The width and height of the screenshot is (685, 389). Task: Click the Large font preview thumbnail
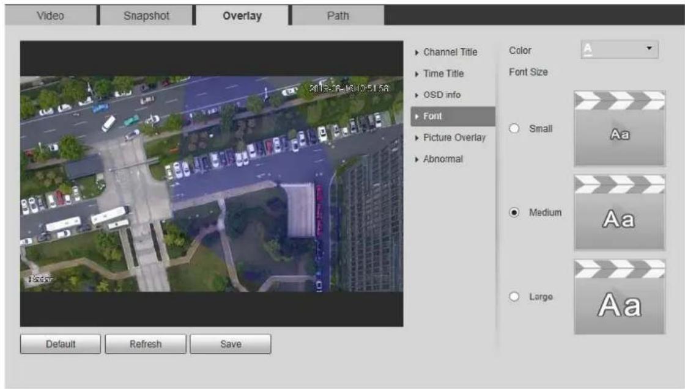tap(620, 297)
